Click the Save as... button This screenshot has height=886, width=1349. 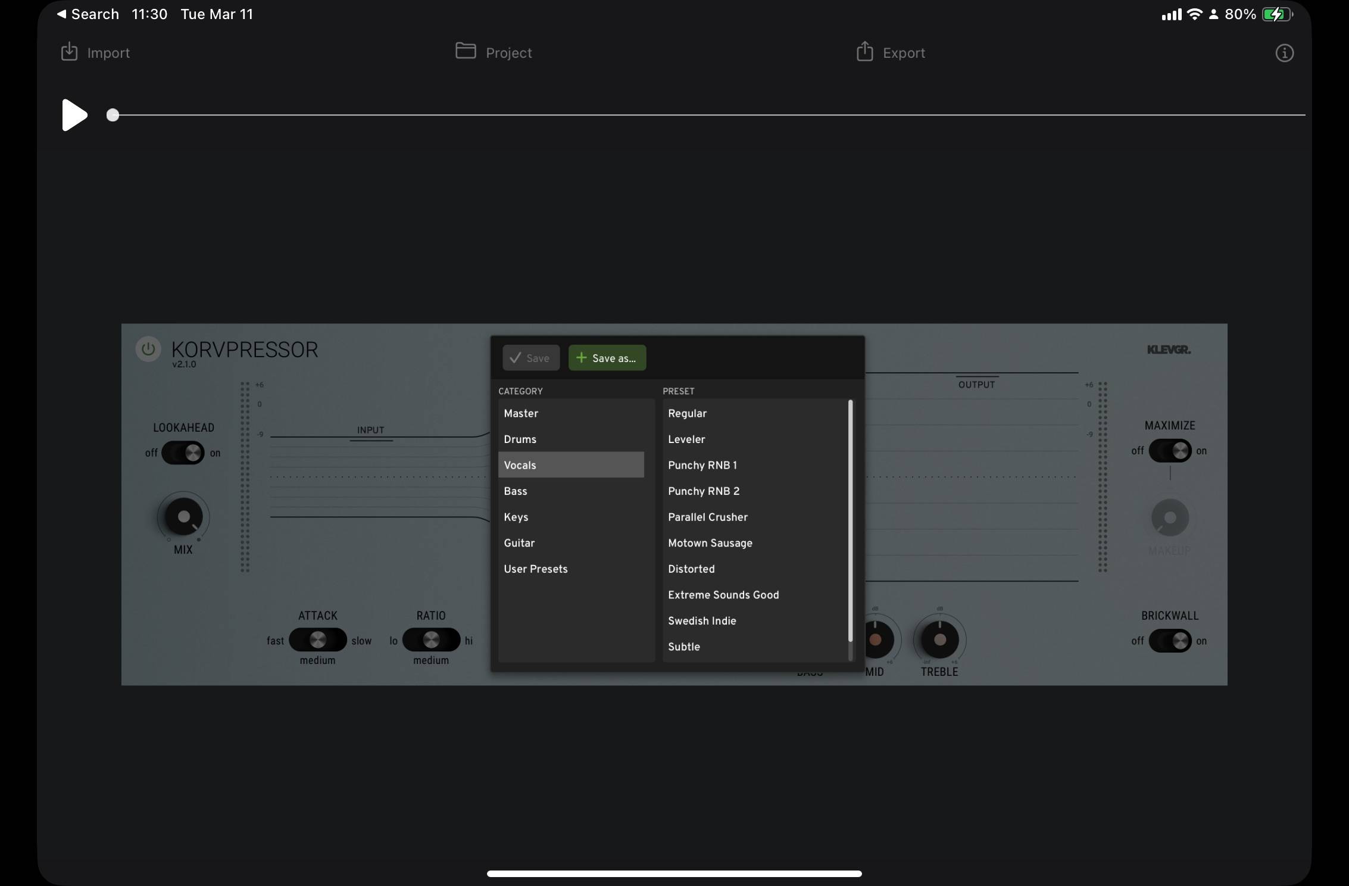click(x=607, y=358)
